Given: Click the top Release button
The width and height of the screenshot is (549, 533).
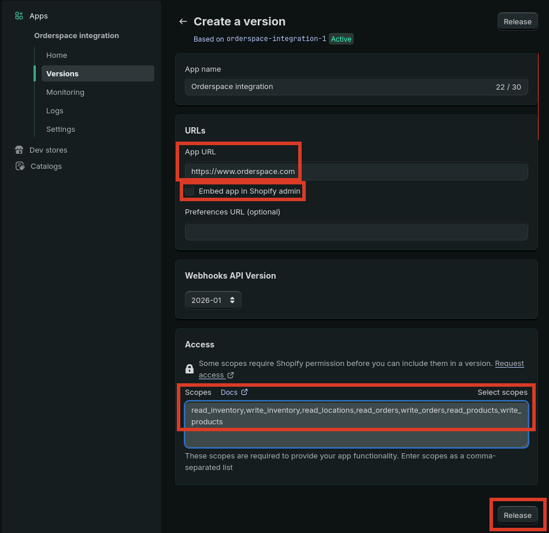Looking at the screenshot, I should point(517,22).
